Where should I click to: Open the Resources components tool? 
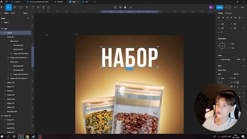38,7
